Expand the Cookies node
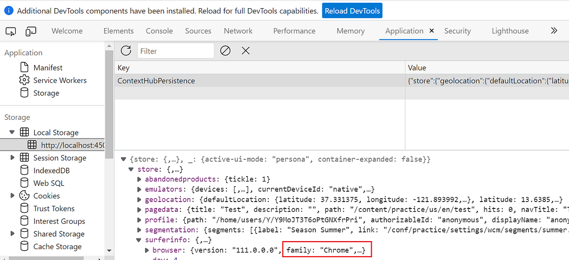 pyautogui.click(x=12, y=196)
